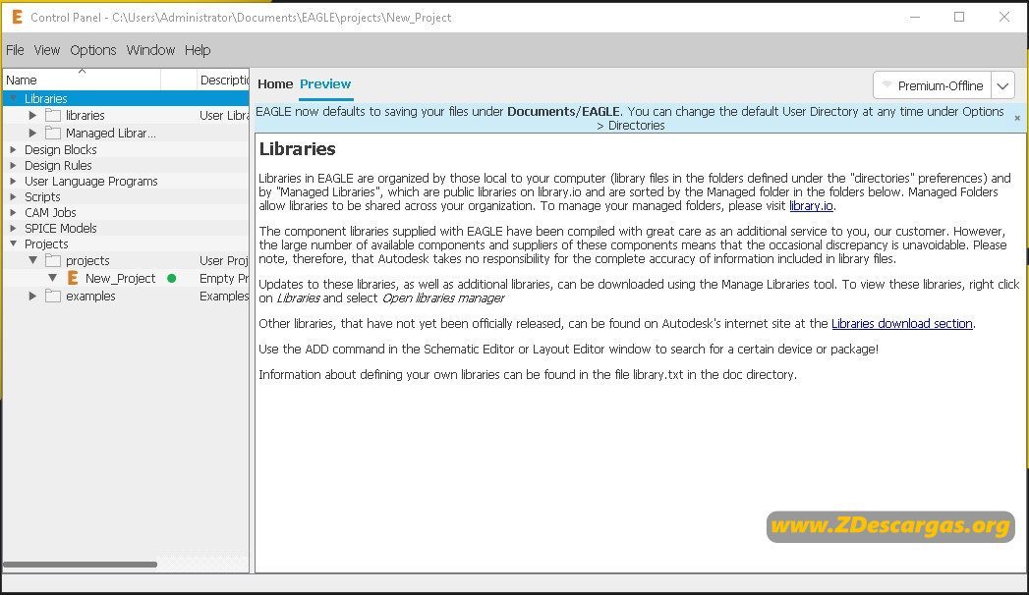Click the Managed Libraries folder icon
1029x595 pixels.
(x=53, y=133)
